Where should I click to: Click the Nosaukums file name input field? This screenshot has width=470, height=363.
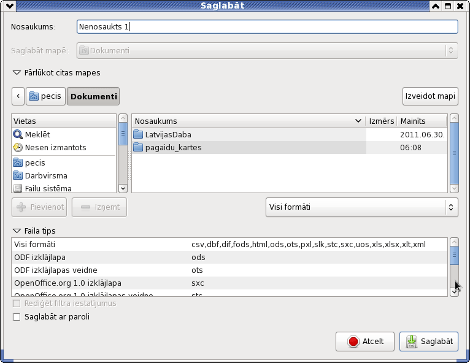[267, 26]
